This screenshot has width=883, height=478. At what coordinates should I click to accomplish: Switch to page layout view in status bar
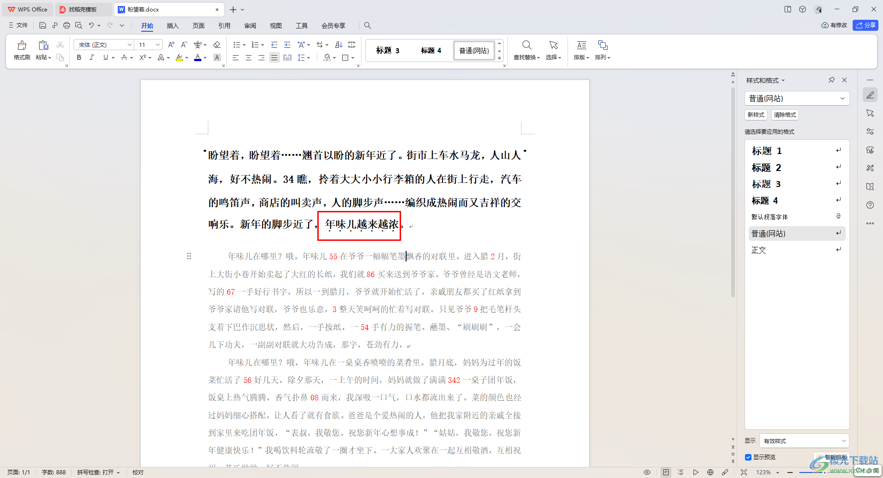666,472
